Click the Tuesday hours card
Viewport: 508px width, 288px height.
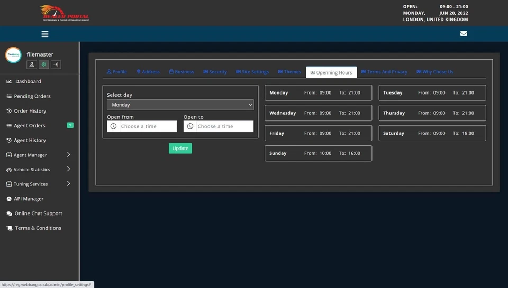coord(432,92)
